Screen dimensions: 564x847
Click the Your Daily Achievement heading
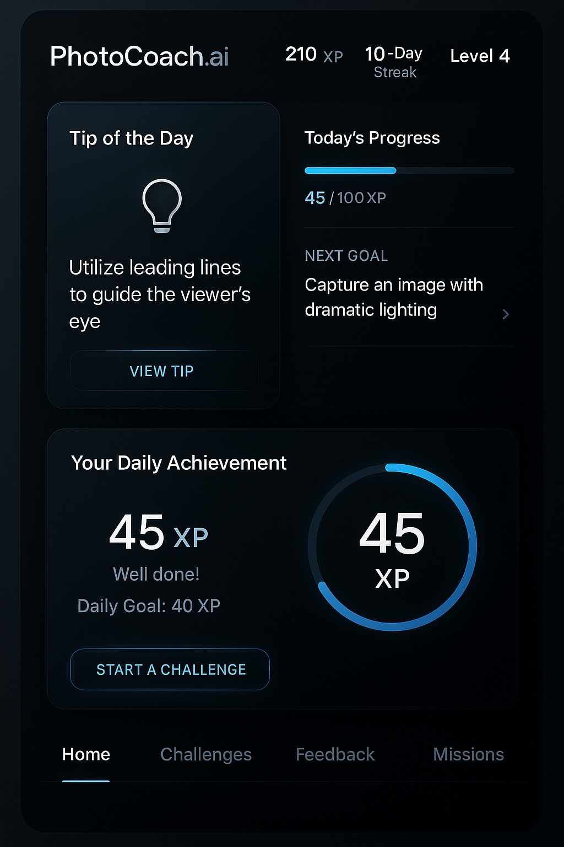pos(178,463)
